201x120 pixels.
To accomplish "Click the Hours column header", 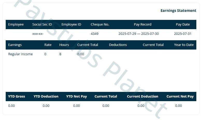I will coord(64,45).
